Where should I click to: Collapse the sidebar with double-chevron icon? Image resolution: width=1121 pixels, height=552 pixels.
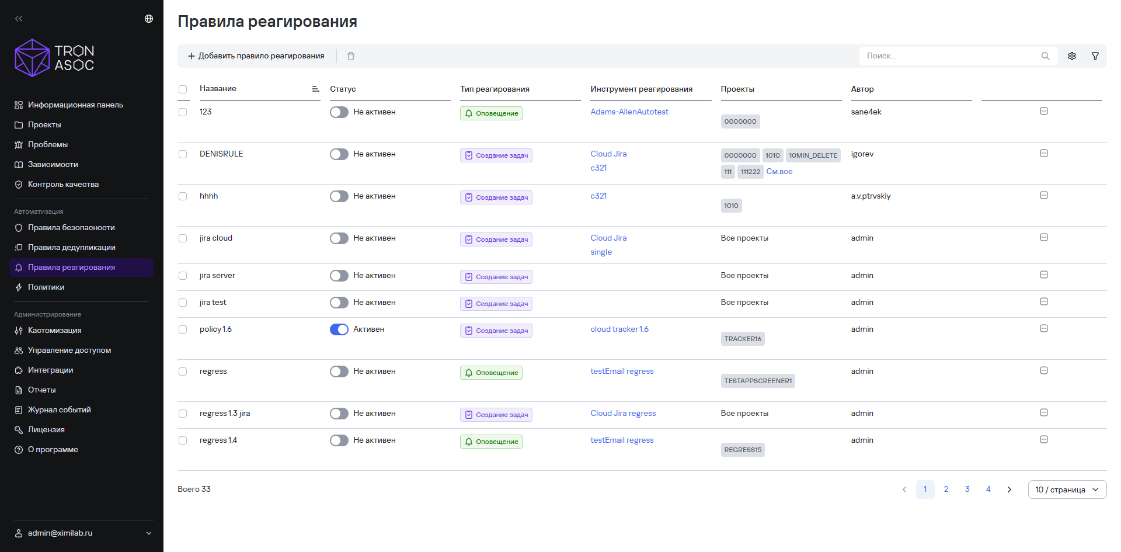coord(19,19)
